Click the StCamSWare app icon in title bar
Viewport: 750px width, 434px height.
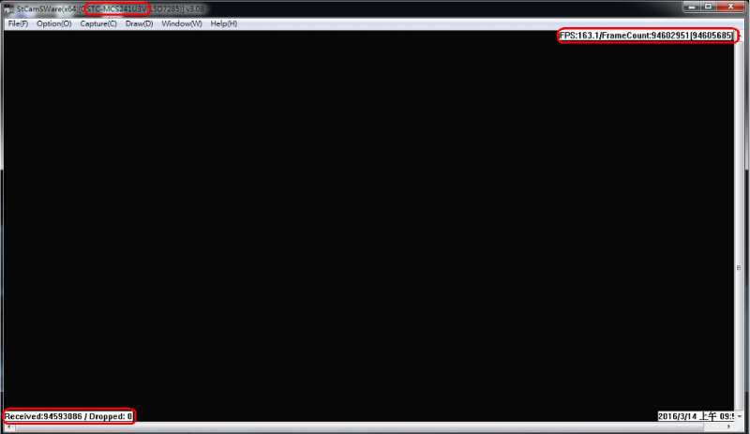point(8,8)
